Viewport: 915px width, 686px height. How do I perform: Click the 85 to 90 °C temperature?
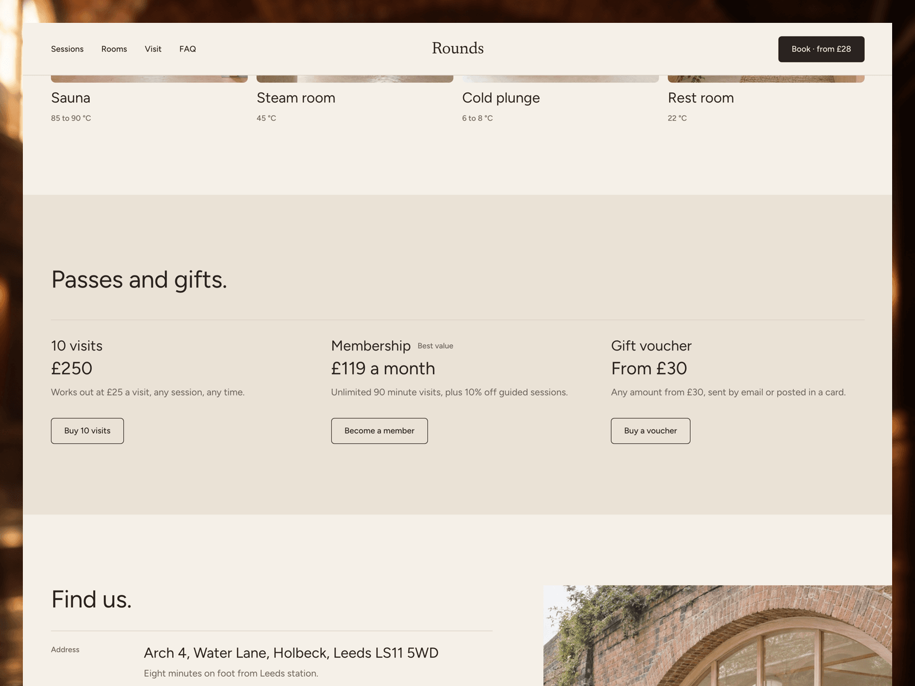point(71,118)
